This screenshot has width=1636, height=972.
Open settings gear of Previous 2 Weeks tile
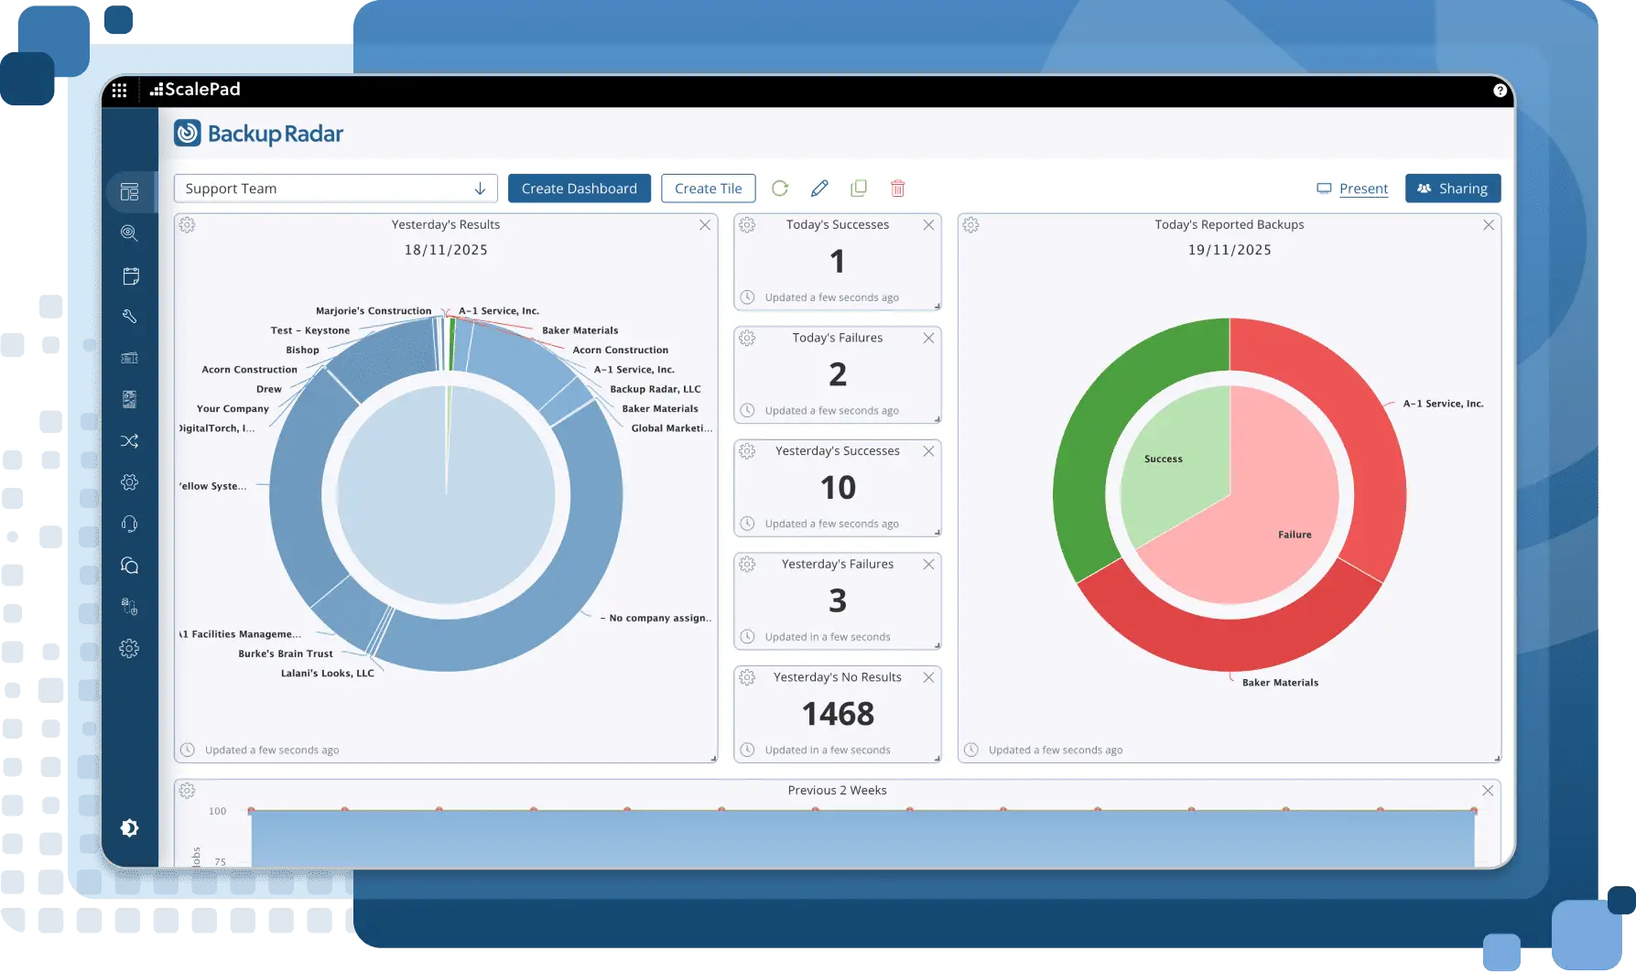pyautogui.click(x=187, y=791)
